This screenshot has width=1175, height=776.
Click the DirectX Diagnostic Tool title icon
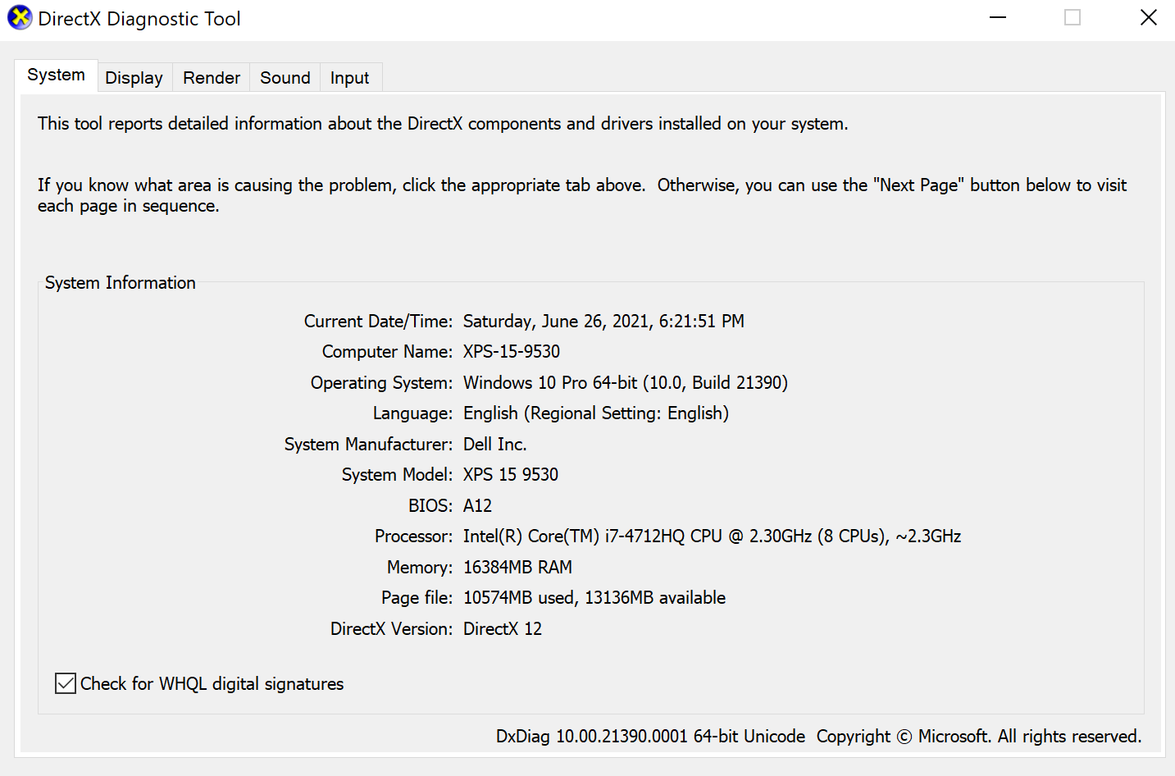click(20, 18)
